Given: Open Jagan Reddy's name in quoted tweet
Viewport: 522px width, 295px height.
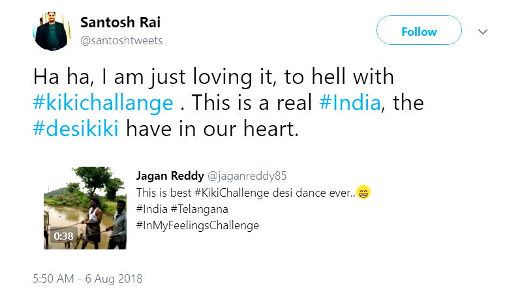Looking at the screenshot, I should [x=170, y=176].
